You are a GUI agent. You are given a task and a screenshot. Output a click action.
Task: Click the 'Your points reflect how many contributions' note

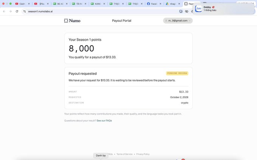coord(123,114)
